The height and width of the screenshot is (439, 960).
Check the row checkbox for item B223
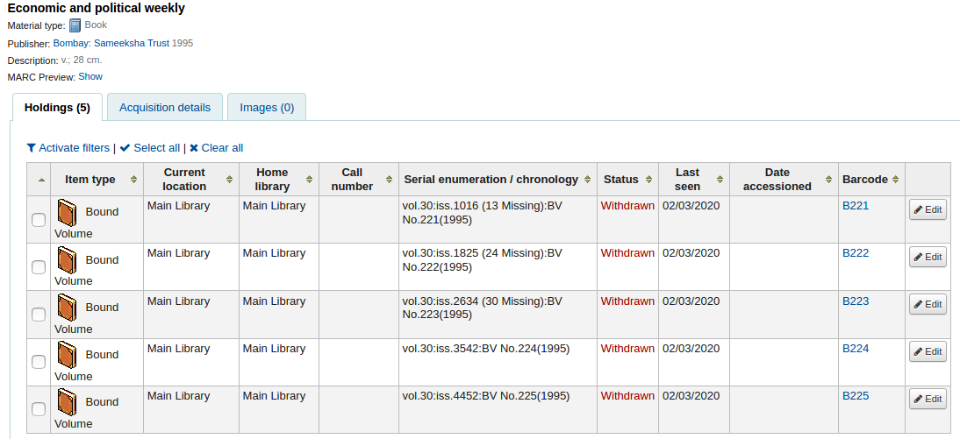tap(39, 315)
